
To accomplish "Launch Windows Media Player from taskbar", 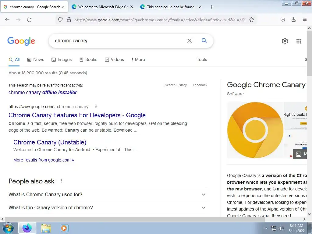I will pyautogui.click(x=64, y=228).
